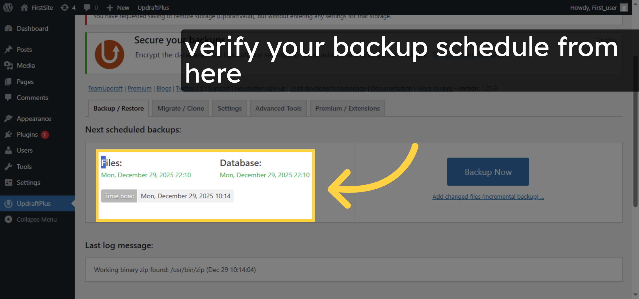Open the Plugins icon with notification badge
Viewport: 639px width, 299px height.
(x=8, y=134)
